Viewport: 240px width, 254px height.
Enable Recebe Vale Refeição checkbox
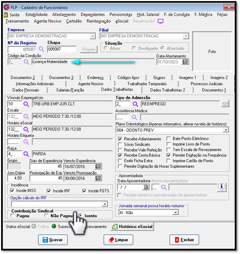[120, 150]
